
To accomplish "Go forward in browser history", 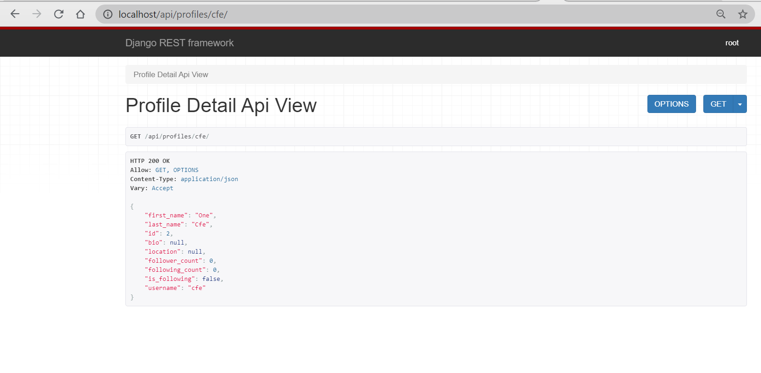I will [x=37, y=14].
